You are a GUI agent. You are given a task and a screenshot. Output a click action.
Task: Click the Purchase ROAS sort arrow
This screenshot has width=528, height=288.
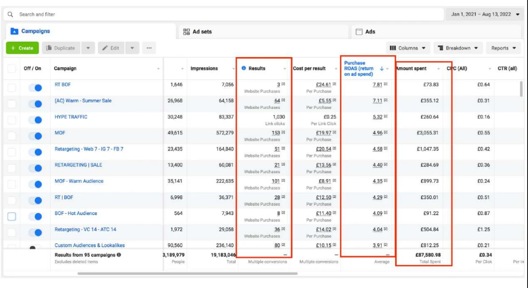[x=382, y=68]
